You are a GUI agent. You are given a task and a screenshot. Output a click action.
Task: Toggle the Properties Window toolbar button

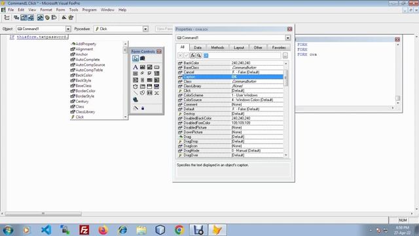pyautogui.click(x=24, y=18)
